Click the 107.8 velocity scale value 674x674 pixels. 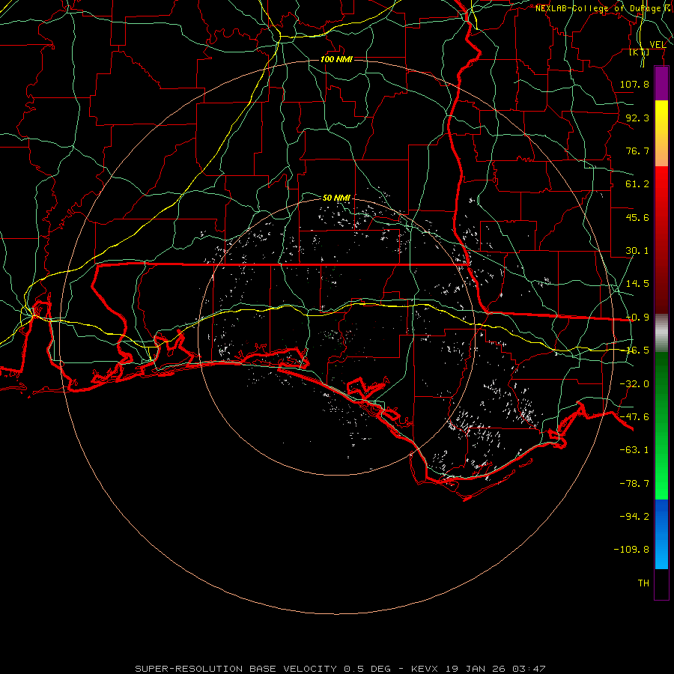click(x=634, y=84)
